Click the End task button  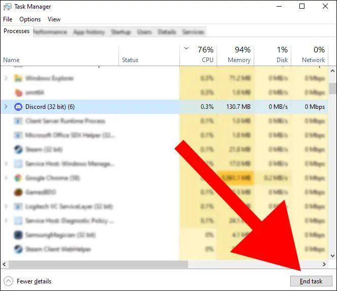pyautogui.click(x=311, y=281)
